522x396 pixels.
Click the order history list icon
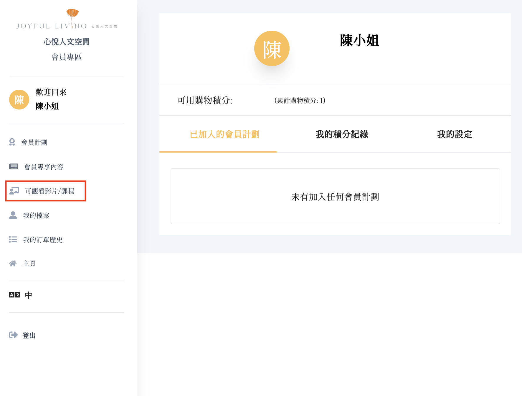tap(13, 239)
